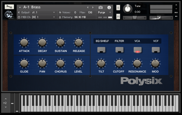182x115 pixels.
Task: Mute the instrument with M button
Action: (x=118, y=17)
